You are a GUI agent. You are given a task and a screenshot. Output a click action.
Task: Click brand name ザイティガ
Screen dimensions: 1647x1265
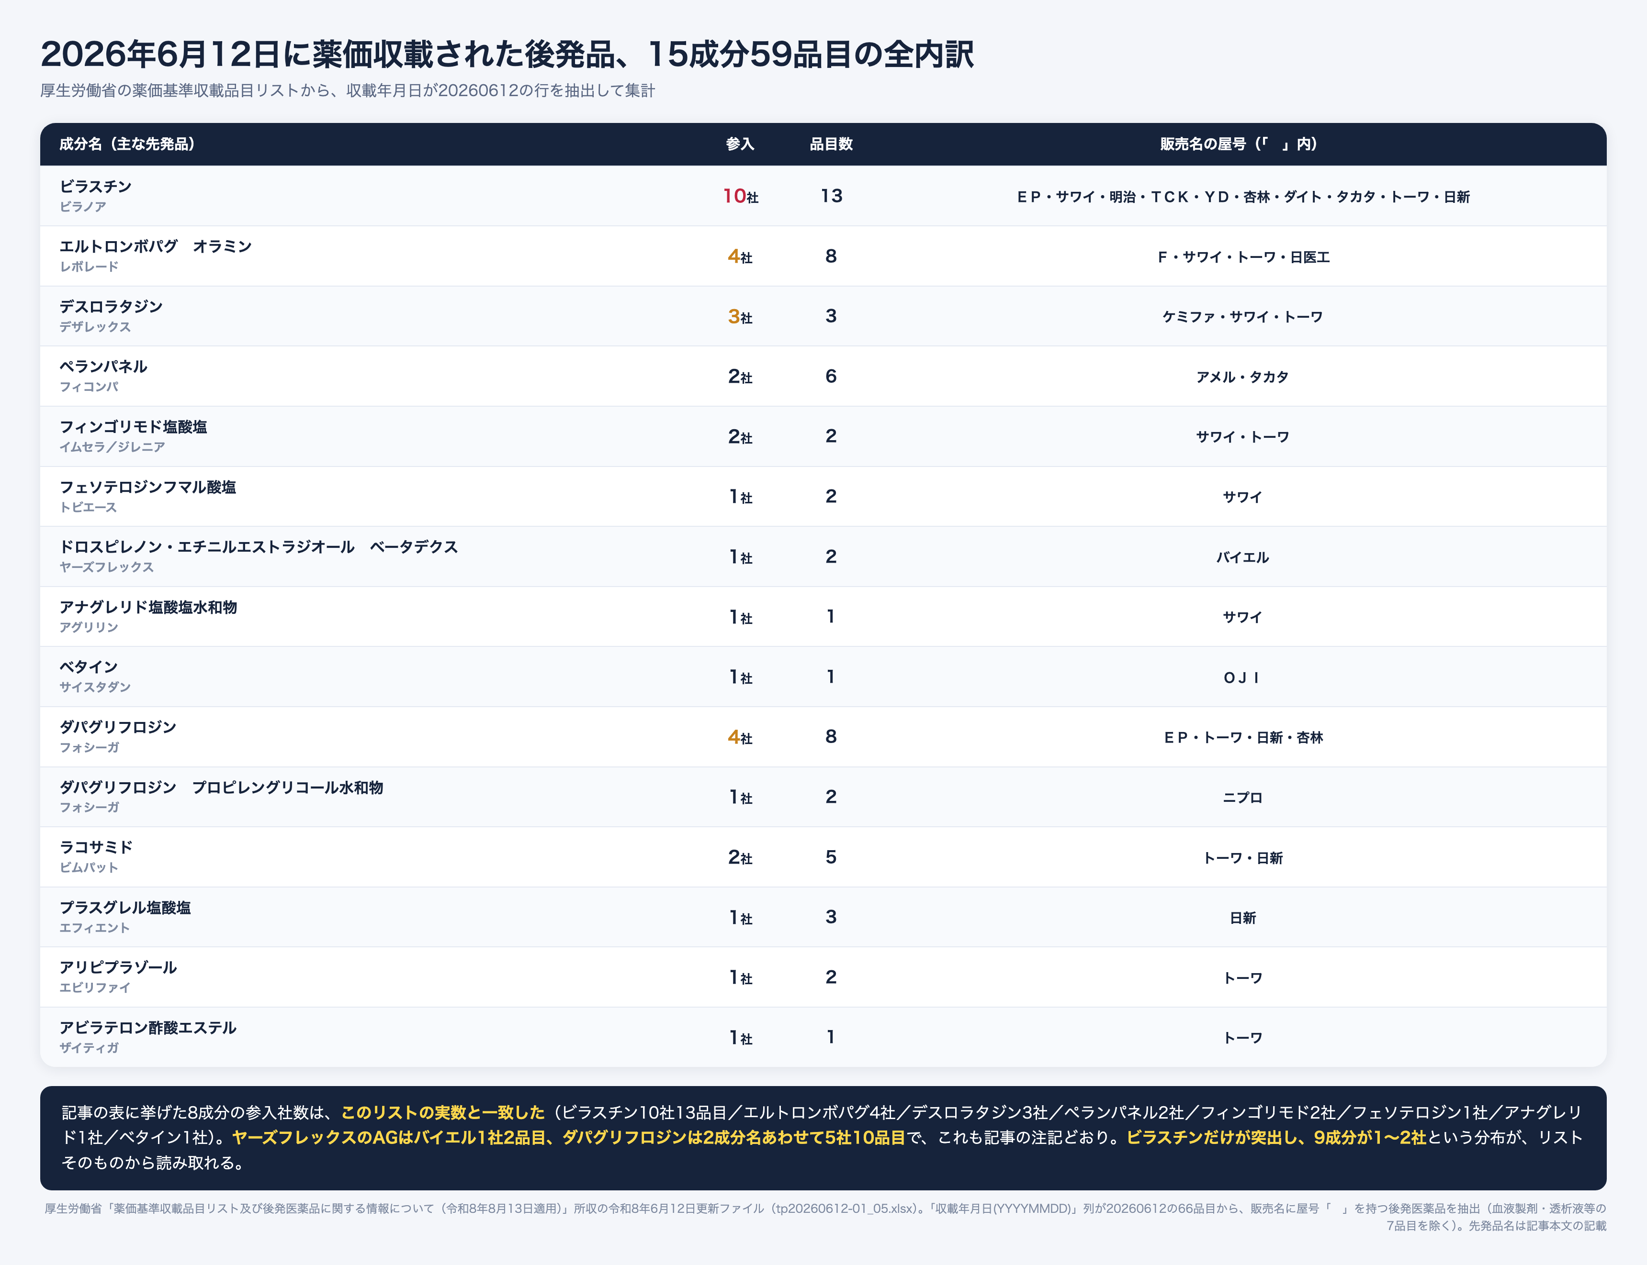89,1047
